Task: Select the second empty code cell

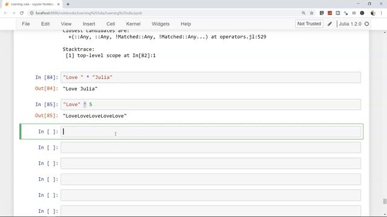Action: click(210, 148)
